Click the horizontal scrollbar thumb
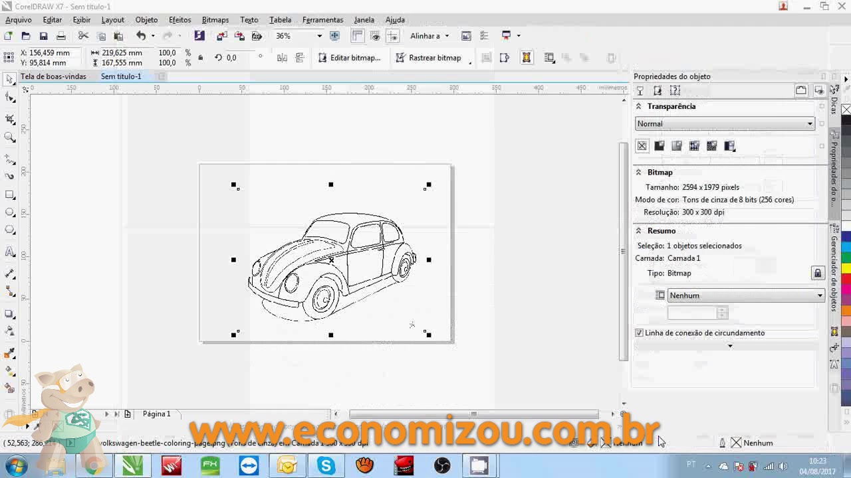This screenshot has height=478, width=851. [x=473, y=414]
